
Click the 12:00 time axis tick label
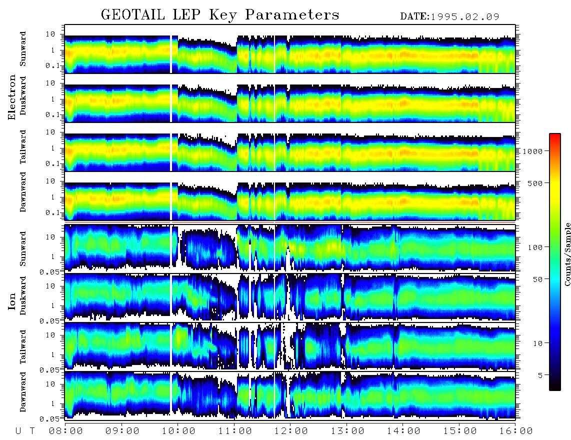coord(291,431)
